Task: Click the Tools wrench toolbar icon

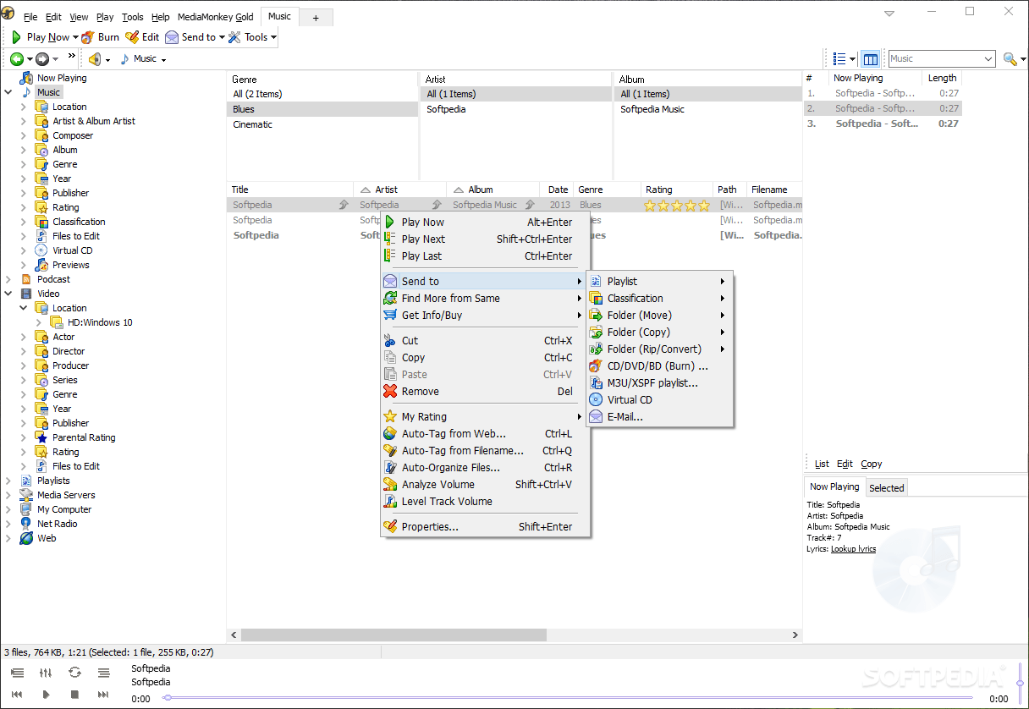Action: tap(235, 37)
